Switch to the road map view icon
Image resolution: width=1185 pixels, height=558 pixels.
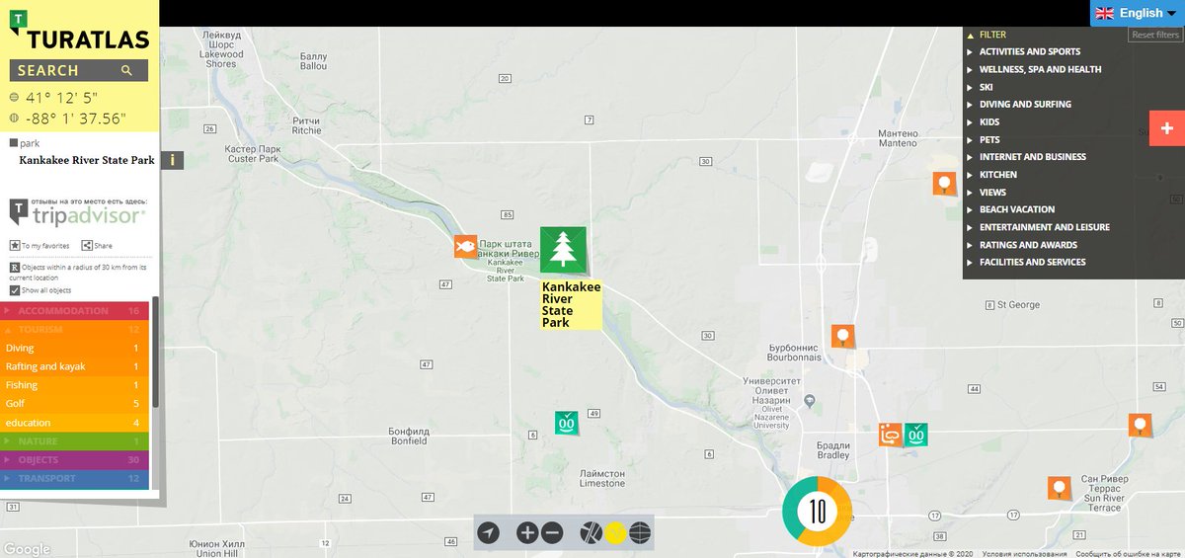[591, 533]
